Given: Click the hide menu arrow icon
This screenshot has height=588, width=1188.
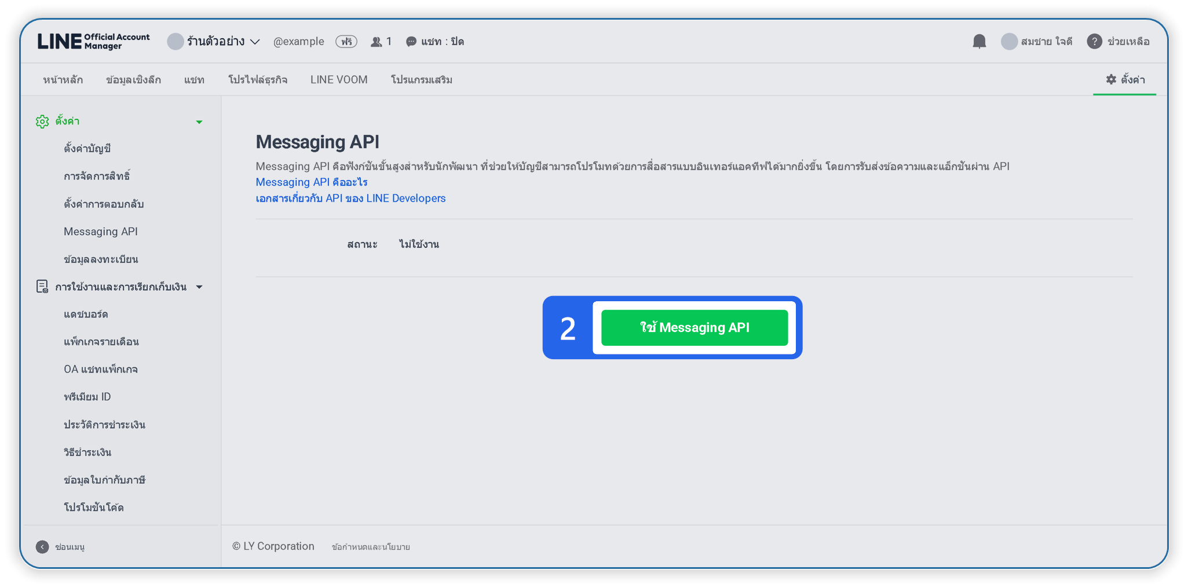Looking at the screenshot, I should (42, 547).
